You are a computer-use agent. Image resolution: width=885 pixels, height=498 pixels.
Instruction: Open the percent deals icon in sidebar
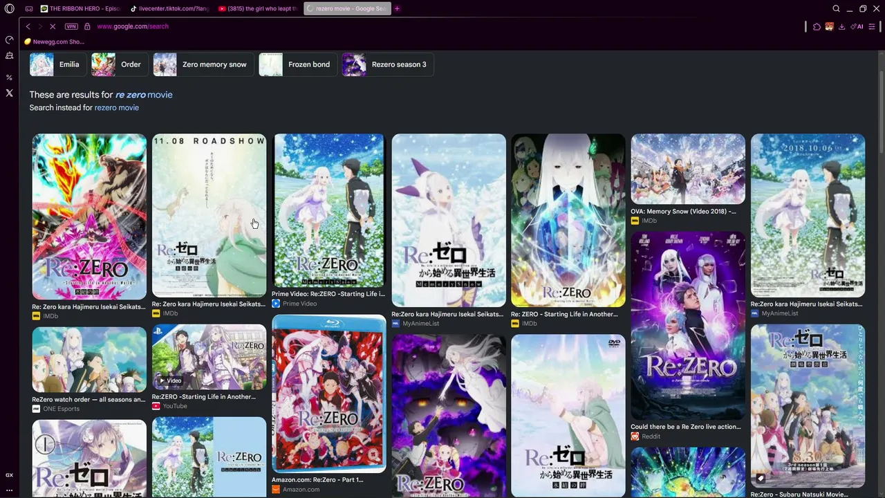pos(9,77)
